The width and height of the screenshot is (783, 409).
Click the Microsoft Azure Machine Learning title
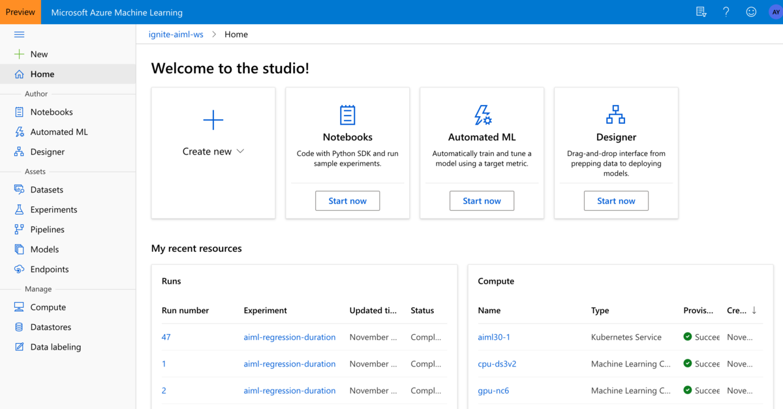[117, 12]
